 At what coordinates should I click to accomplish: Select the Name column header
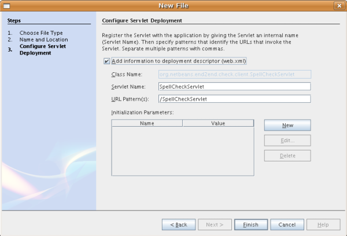[147, 123]
